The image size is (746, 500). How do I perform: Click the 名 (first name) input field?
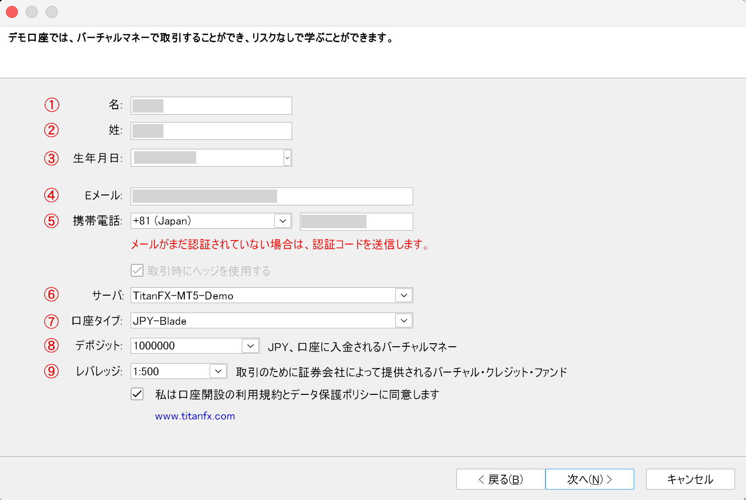coord(211,106)
